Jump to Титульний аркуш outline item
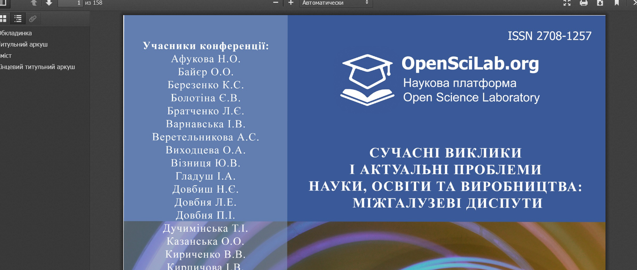The height and width of the screenshot is (270, 637). tap(24, 45)
